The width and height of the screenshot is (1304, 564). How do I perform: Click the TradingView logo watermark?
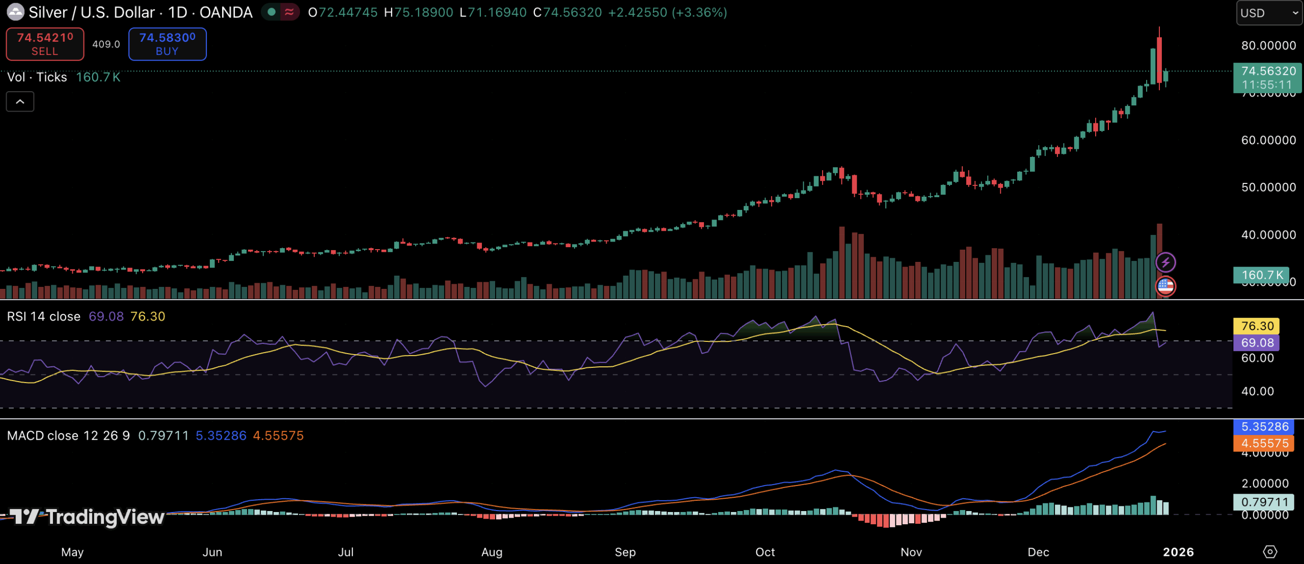pyautogui.click(x=87, y=517)
